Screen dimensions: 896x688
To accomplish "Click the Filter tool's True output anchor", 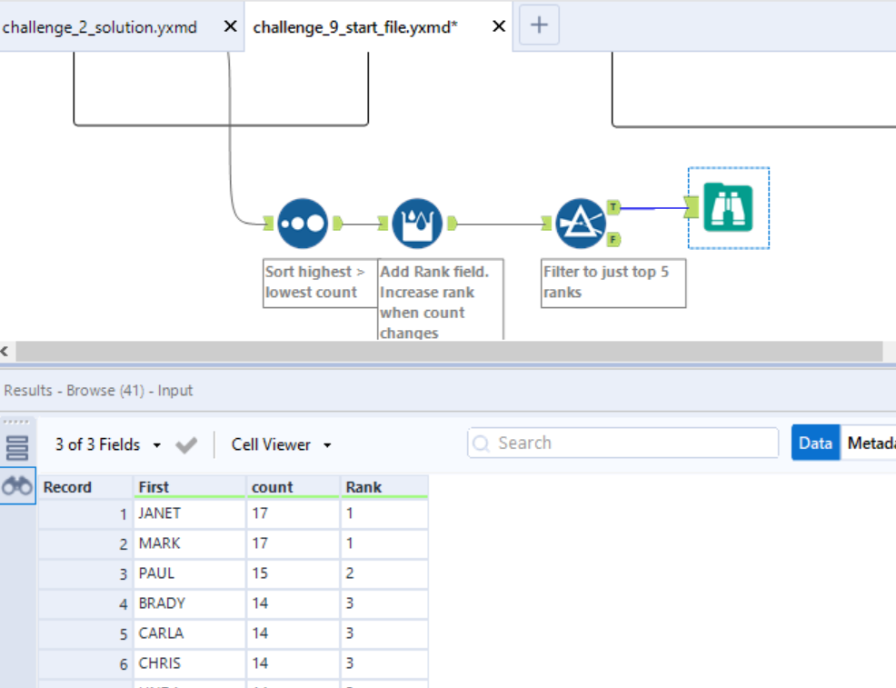I will tap(613, 207).
